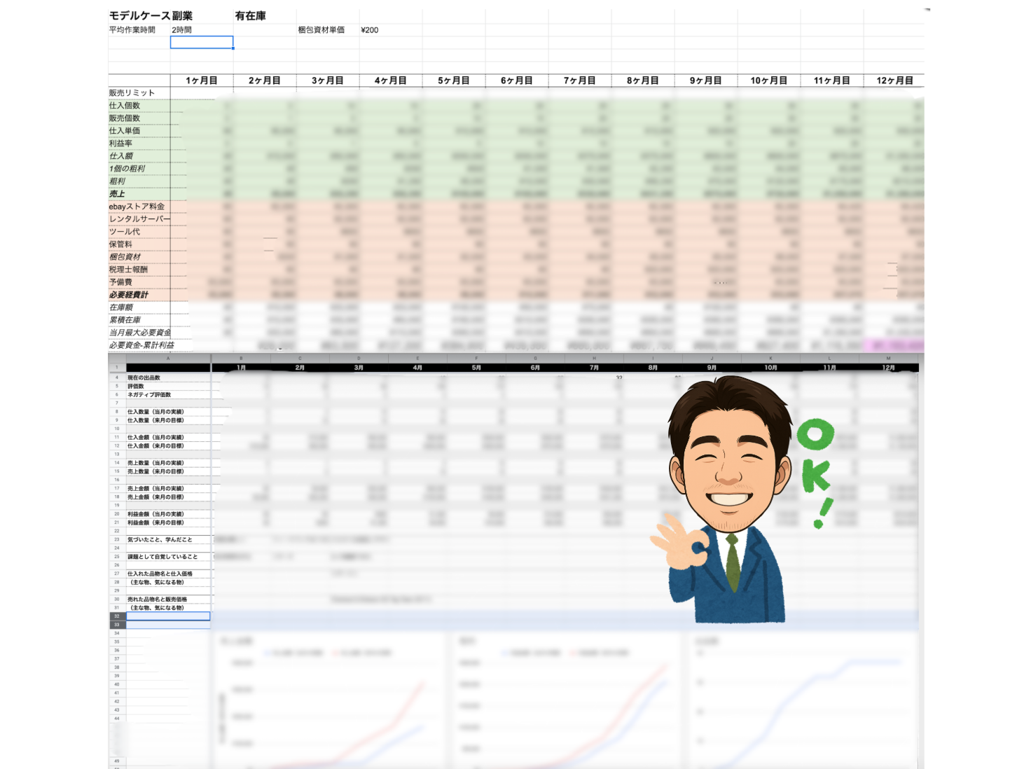Click the selected empty cell in row 32

click(x=168, y=616)
